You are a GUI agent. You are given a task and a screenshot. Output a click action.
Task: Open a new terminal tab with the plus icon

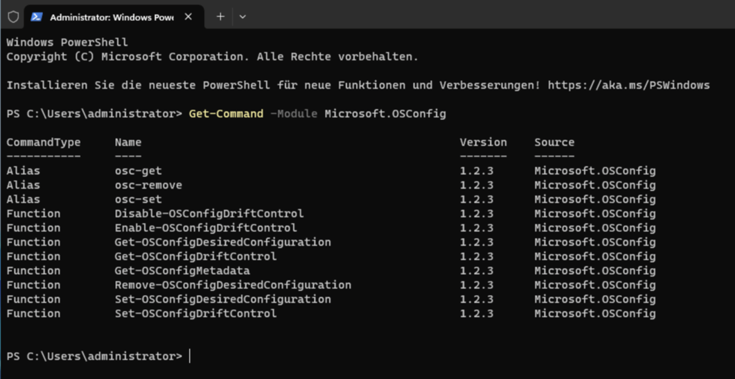(x=219, y=17)
